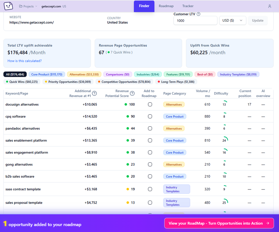Viewport: 279px width, 232px height.
Task: Click the smiley face app logo
Action: click(8, 6)
